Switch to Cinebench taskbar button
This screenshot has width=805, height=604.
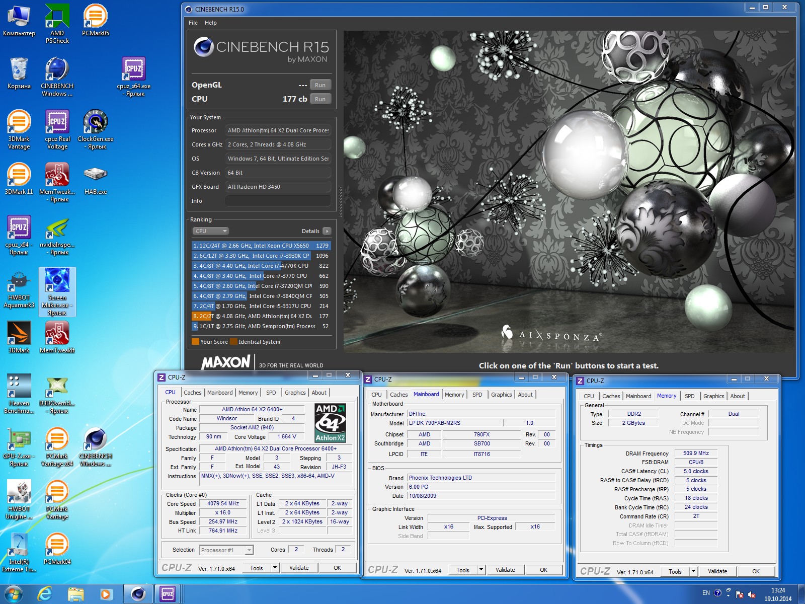click(x=138, y=594)
